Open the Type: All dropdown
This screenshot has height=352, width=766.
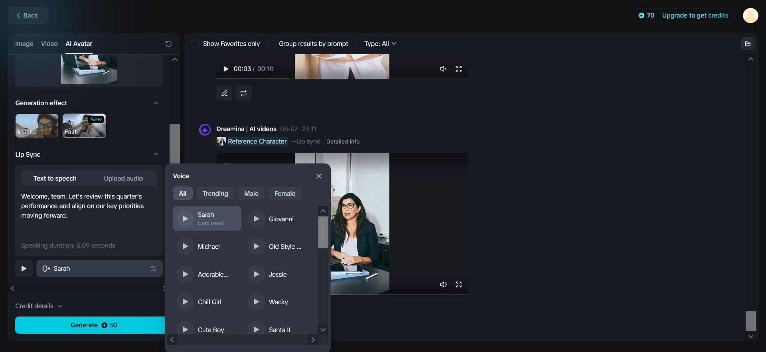(x=380, y=44)
